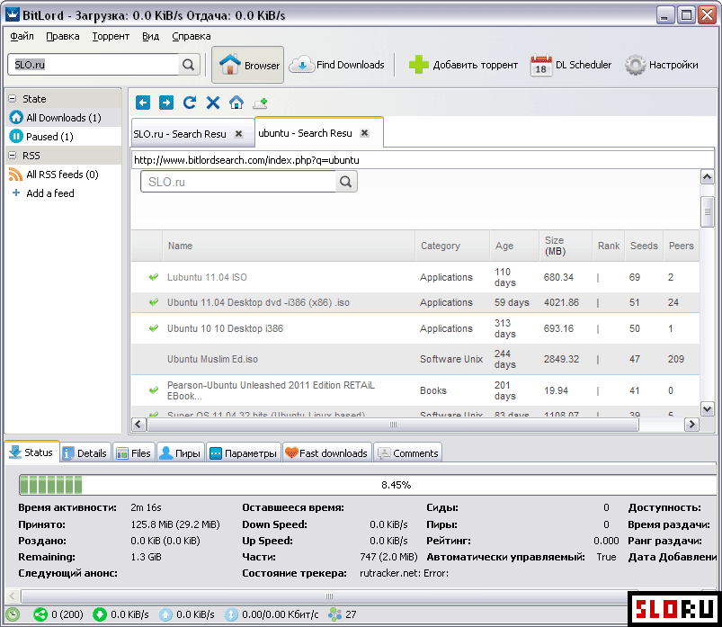Screen dimensions: 722x627
Task: Click the web page search magnifier button
Action: (346, 182)
